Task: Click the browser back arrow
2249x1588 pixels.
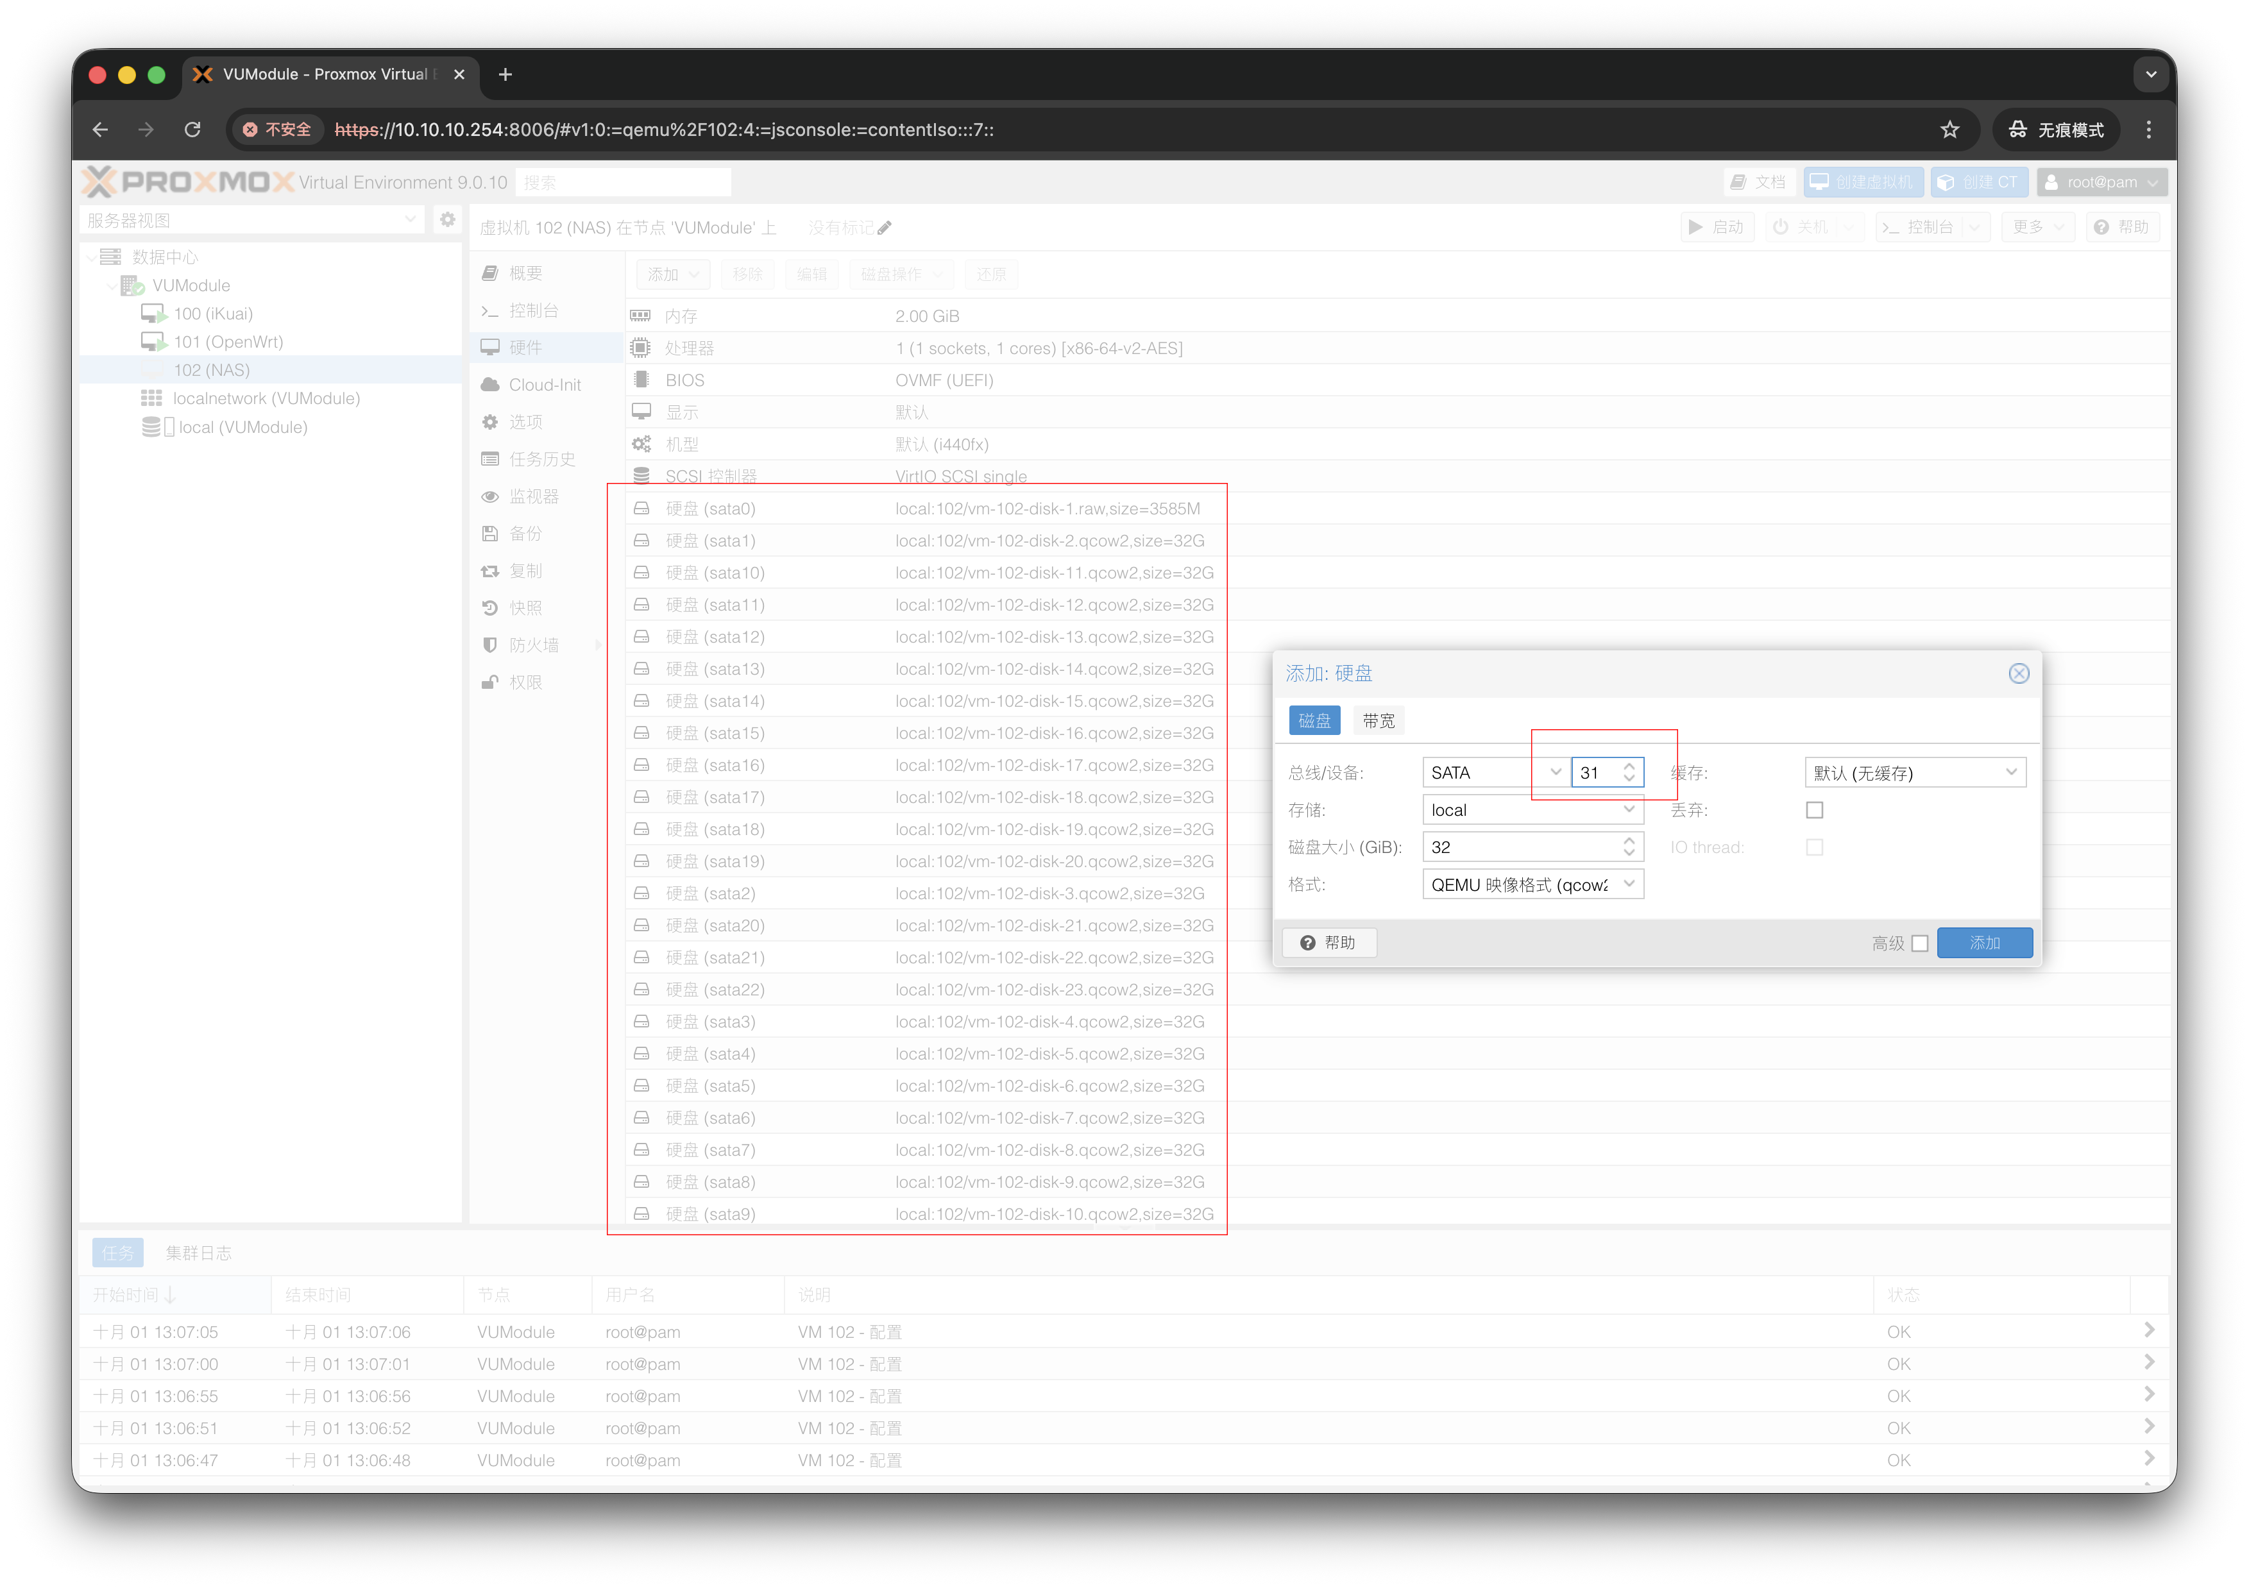Action: (x=100, y=130)
